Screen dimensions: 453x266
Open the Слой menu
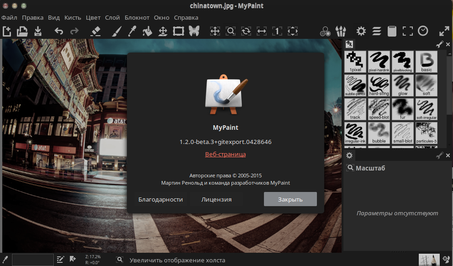[x=112, y=18]
